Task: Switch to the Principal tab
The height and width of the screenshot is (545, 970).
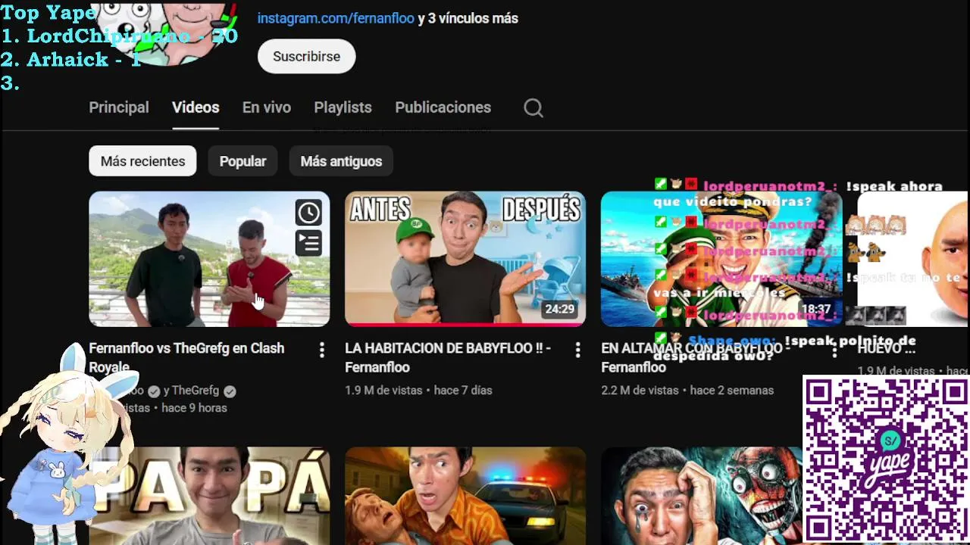Action: click(119, 107)
